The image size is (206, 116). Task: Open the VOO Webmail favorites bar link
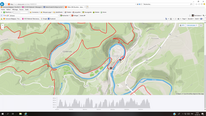31,19
